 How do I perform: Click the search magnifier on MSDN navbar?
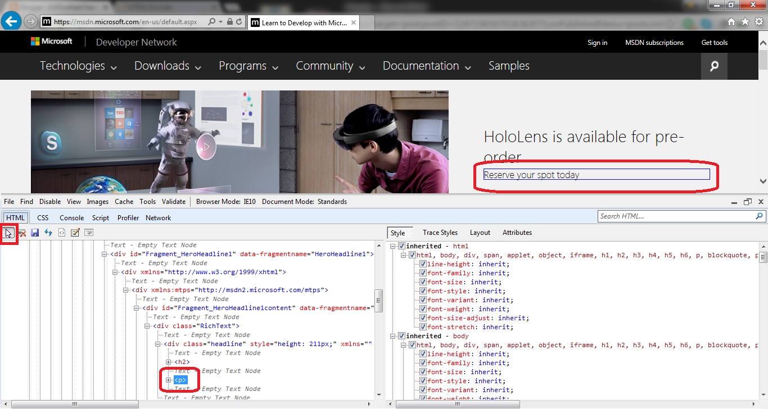pyautogui.click(x=714, y=66)
